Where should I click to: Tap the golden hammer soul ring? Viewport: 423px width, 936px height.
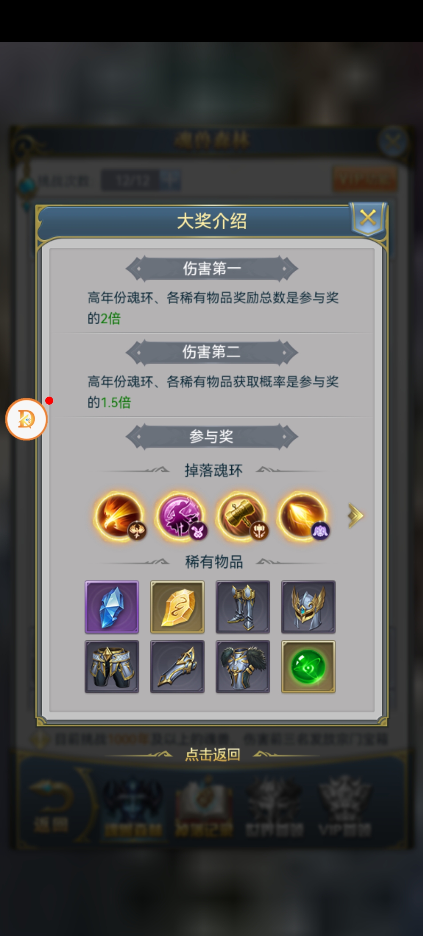coord(242,516)
